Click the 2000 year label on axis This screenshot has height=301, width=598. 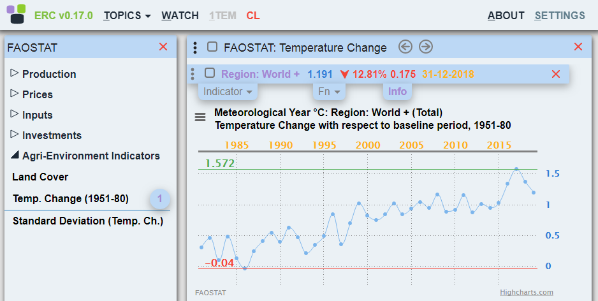pyautogui.click(x=368, y=145)
